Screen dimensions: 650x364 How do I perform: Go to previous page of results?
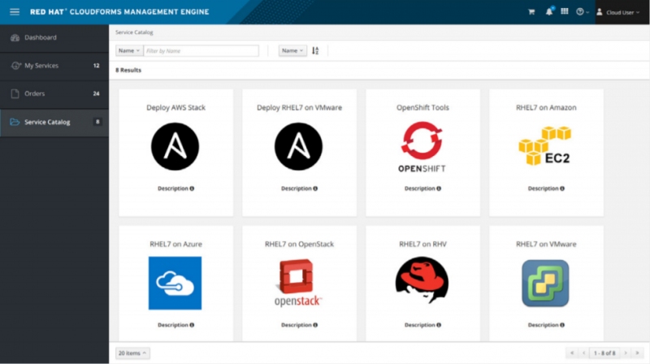coord(583,353)
